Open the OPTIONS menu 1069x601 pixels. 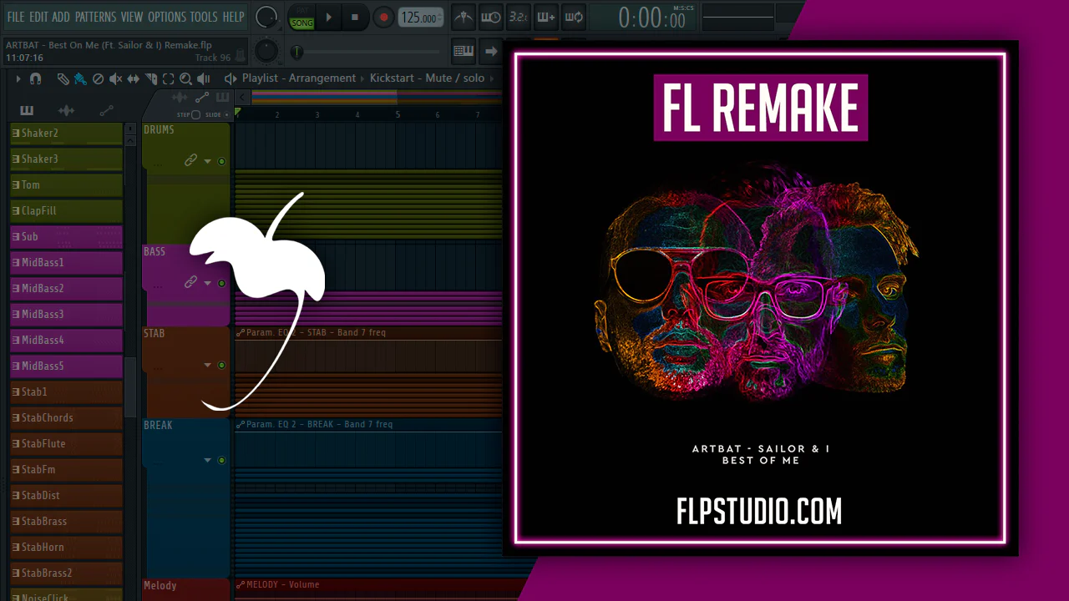(x=167, y=17)
